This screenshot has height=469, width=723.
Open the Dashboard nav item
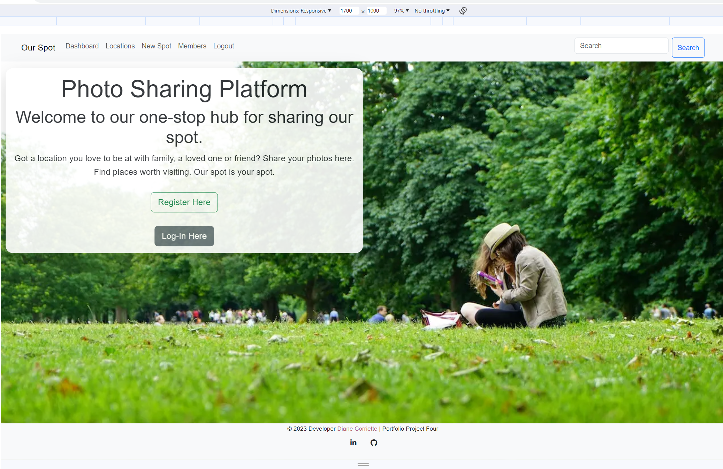pyautogui.click(x=82, y=46)
